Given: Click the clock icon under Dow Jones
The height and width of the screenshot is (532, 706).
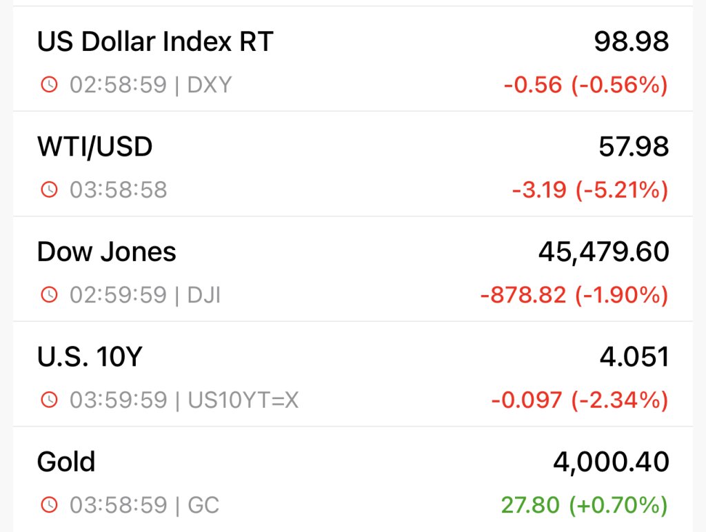Looking at the screenshot, I should (x=49, y=295).
